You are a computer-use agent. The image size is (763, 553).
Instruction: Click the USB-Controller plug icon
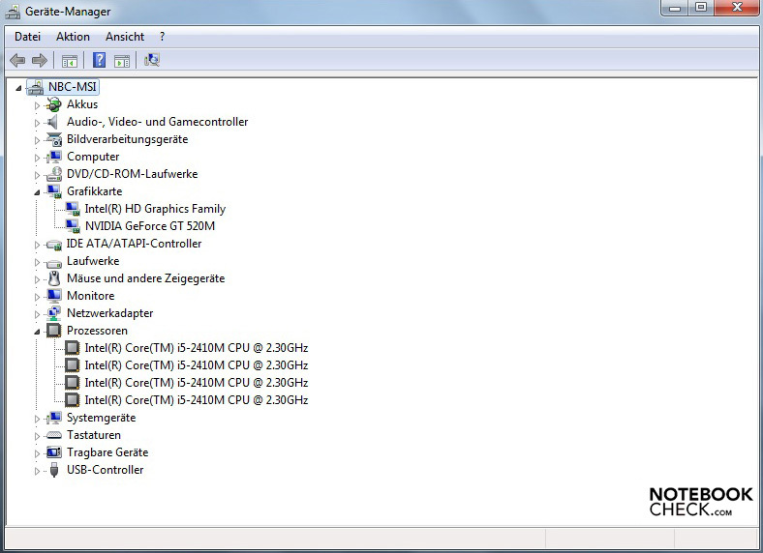[x=54, y=470]
